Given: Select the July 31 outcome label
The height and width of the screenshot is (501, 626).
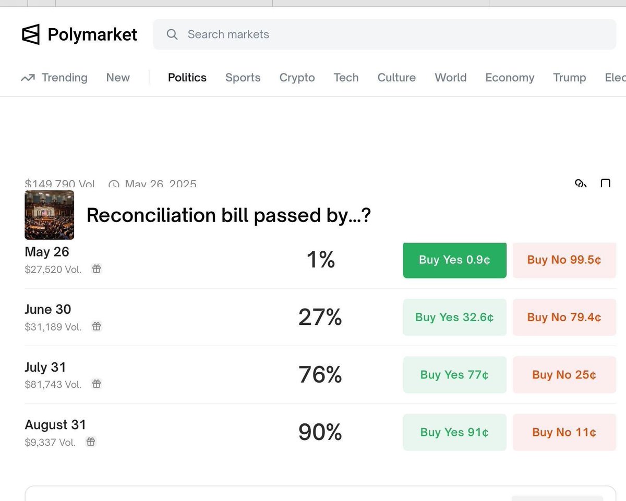Looking at the screenshot, I should coord(45,367).
